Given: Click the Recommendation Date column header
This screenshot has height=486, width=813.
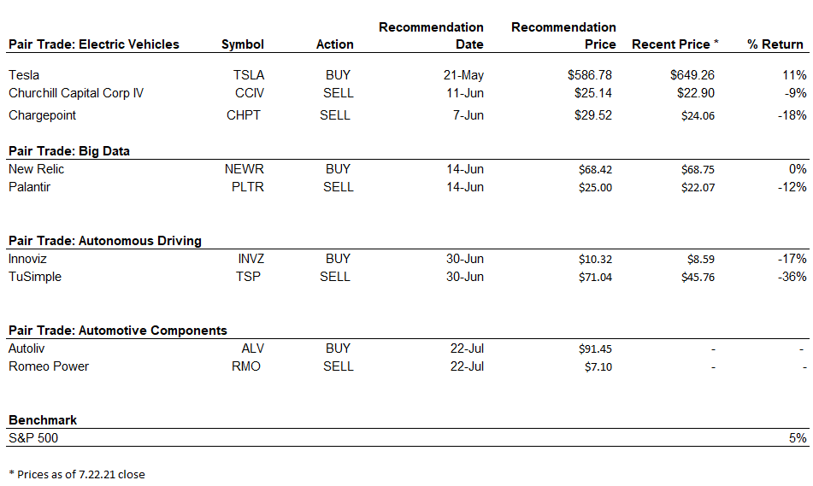Looking at the screenshot, I should coord(431,36).
